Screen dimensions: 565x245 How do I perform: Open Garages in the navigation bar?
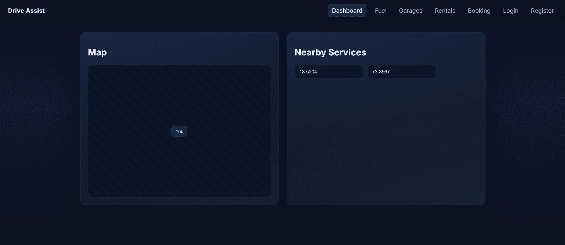[410, 11]
